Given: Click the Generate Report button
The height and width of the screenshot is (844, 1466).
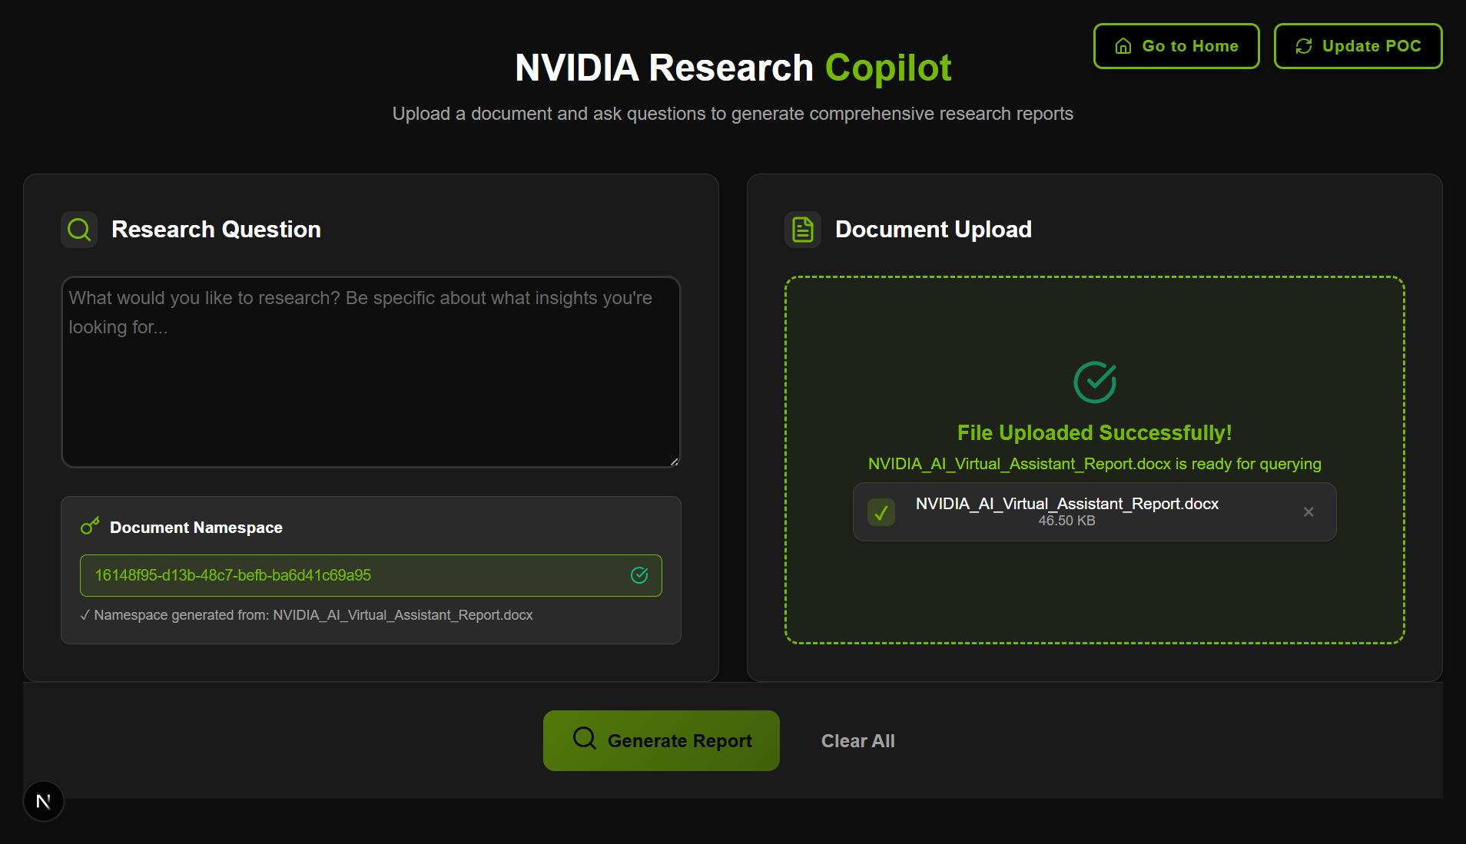Looking at the screenshot, I should pos(661,740).
